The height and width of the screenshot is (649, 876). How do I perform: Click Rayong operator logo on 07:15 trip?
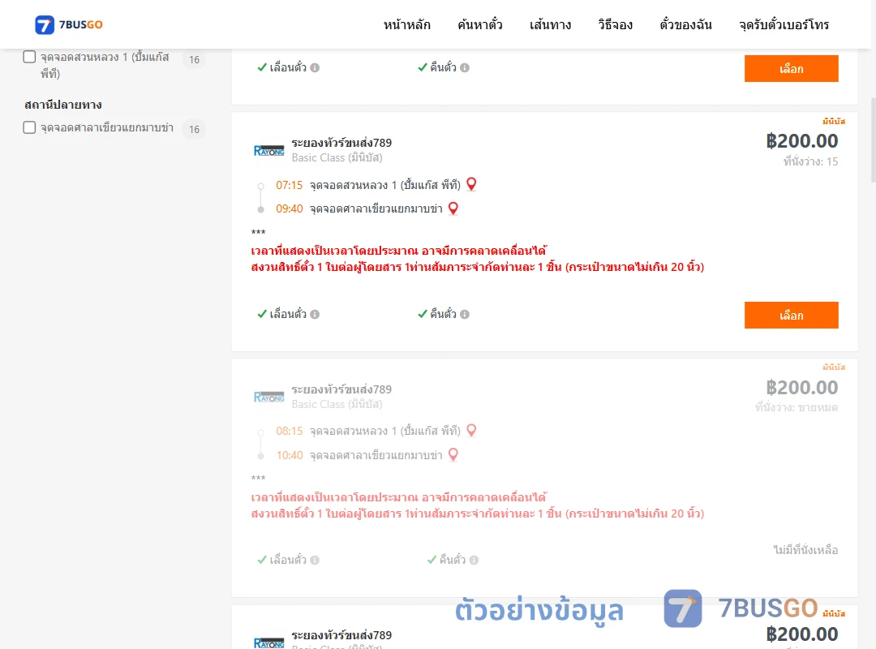click(x=268, y=150)
